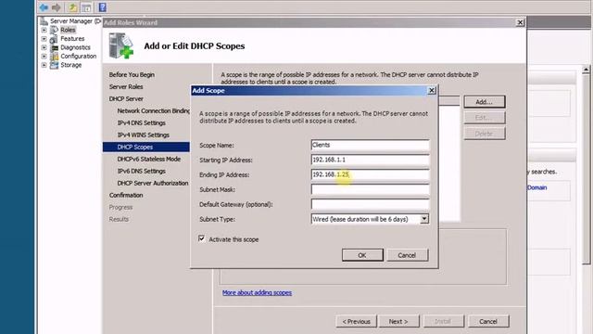Screen dimensions: 593x334
Task: Expand the Storage tree node
Action: click(x=44, y=65)
